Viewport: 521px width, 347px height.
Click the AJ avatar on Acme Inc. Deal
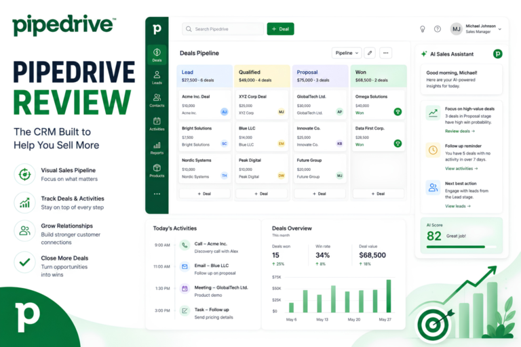tap(225, 112)
